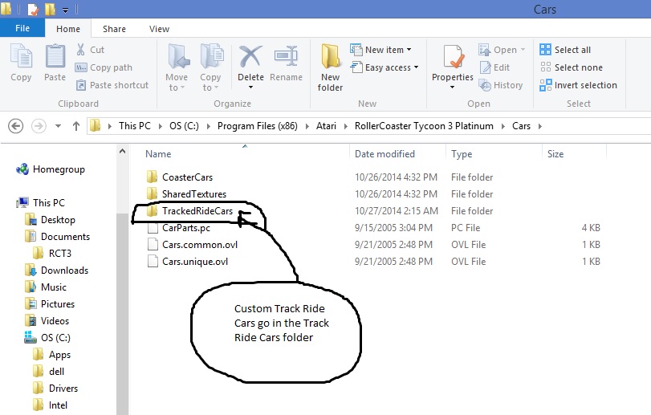The height and width of the screenshot is (415, 651).
Task: Go forward with the Forward arrow button
Action: click(x=39, y=126)
